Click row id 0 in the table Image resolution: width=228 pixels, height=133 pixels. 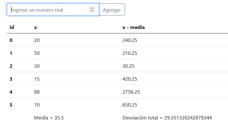(11, 40)
